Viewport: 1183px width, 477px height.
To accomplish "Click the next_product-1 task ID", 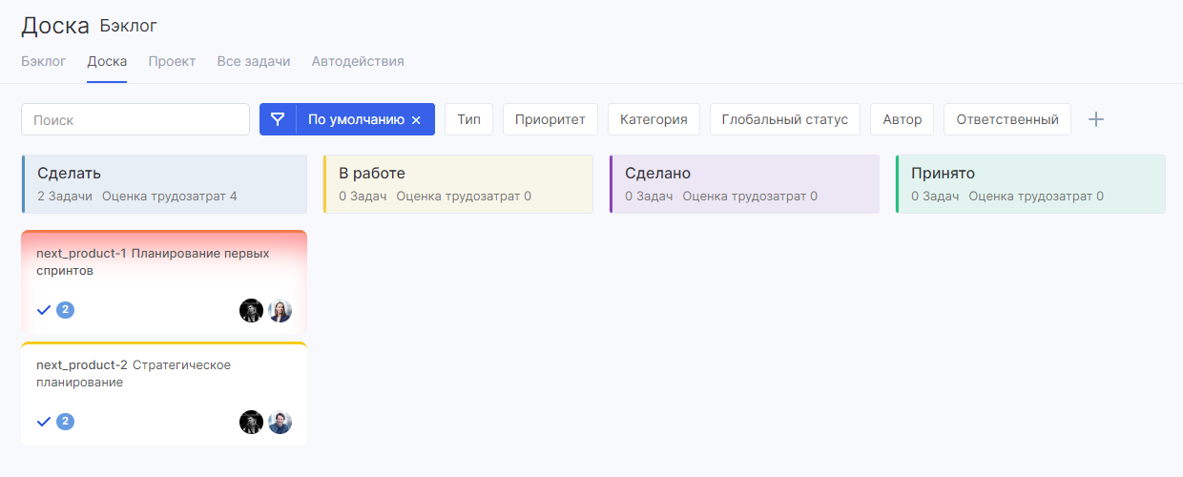I will [81, 254].
